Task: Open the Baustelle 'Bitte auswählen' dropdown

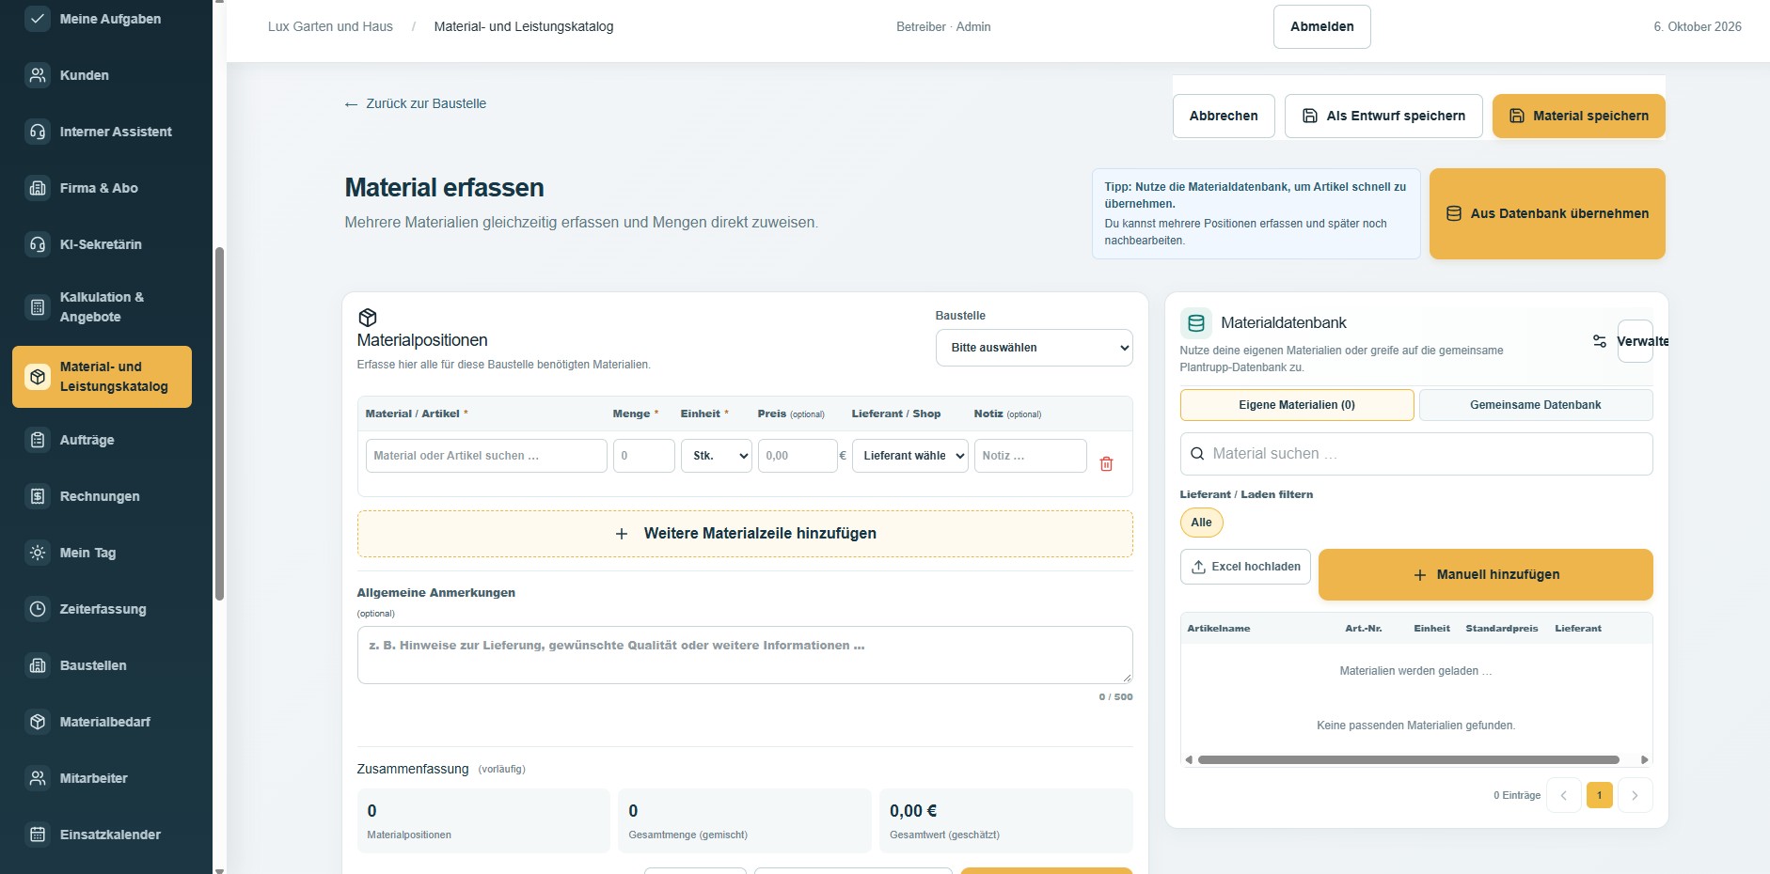Action: click(1034, 348)
